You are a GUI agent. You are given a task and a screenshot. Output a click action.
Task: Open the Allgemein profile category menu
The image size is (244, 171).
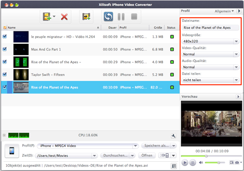click(x=224, y=11)
